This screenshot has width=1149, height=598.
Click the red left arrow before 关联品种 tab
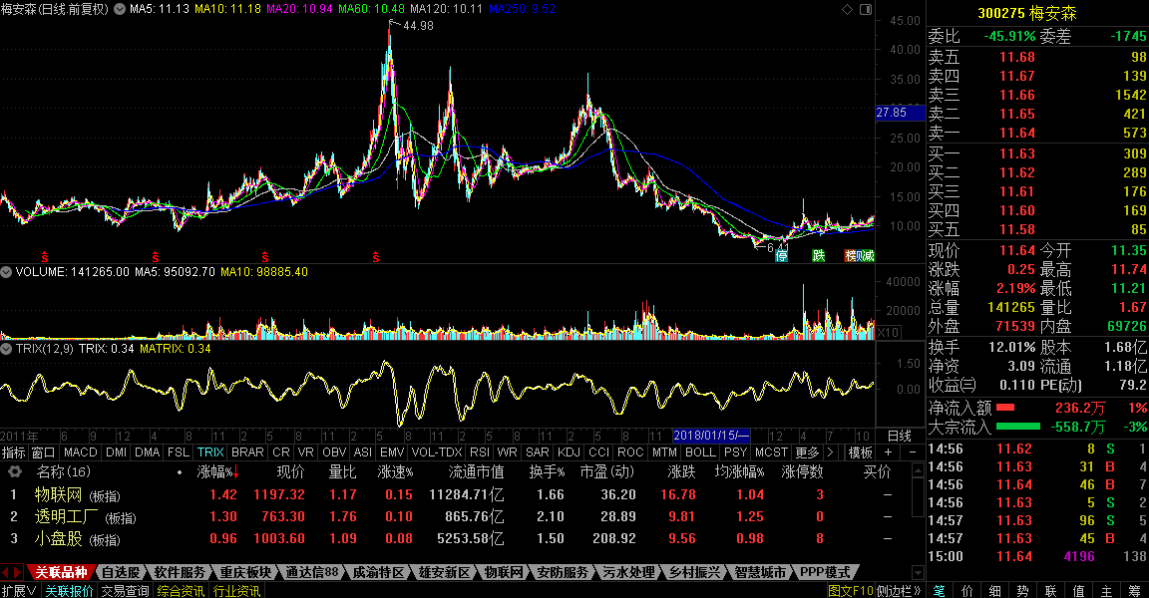[x=6, y=573]
